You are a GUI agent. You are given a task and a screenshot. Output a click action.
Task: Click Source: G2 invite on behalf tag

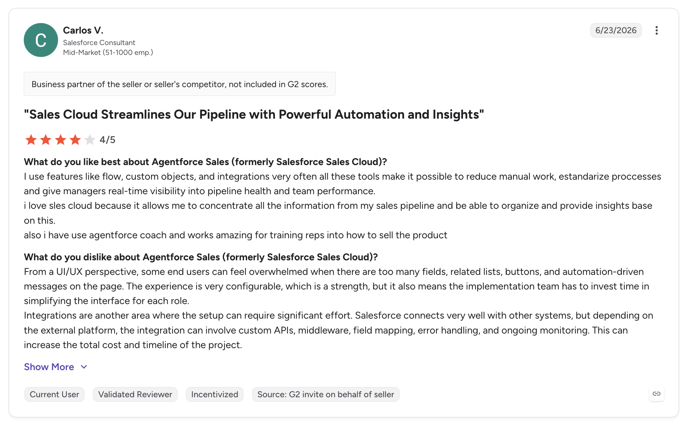click(326, 395)
